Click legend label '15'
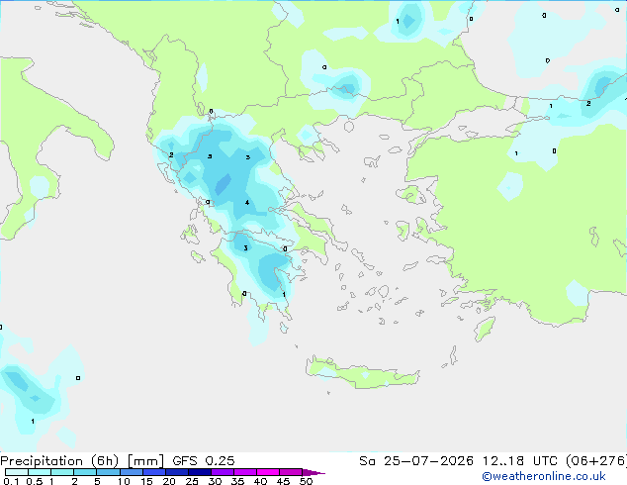Viewport: 627px width, 485px height. pos(146,481)
